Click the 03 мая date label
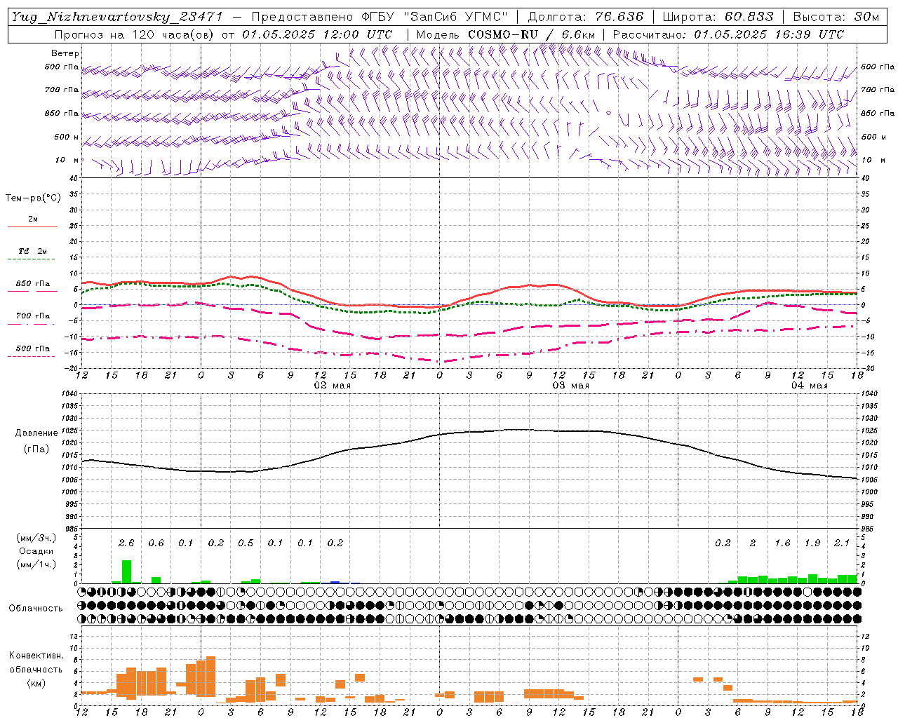 point(570,386)
